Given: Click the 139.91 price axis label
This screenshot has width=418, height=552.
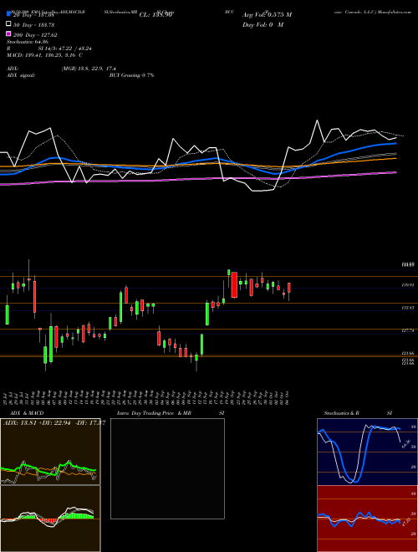Looking at the screenshot, I should click(x=408, y=285).
